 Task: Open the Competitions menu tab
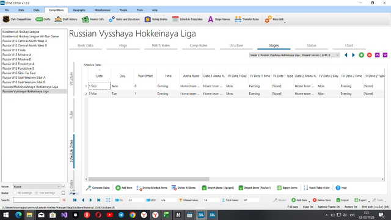[56, 10]
